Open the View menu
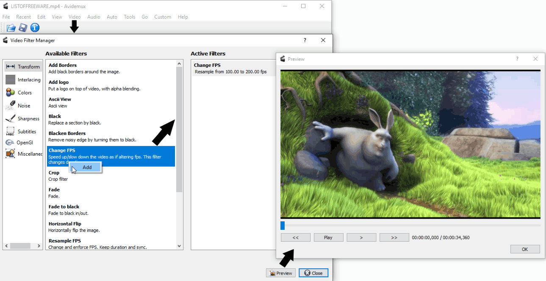Screen dimensions: 546x281 click(x=57, y=17)
